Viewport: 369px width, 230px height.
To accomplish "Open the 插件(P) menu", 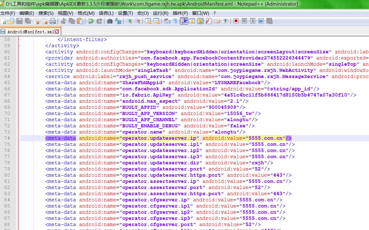I will point(180,13).
